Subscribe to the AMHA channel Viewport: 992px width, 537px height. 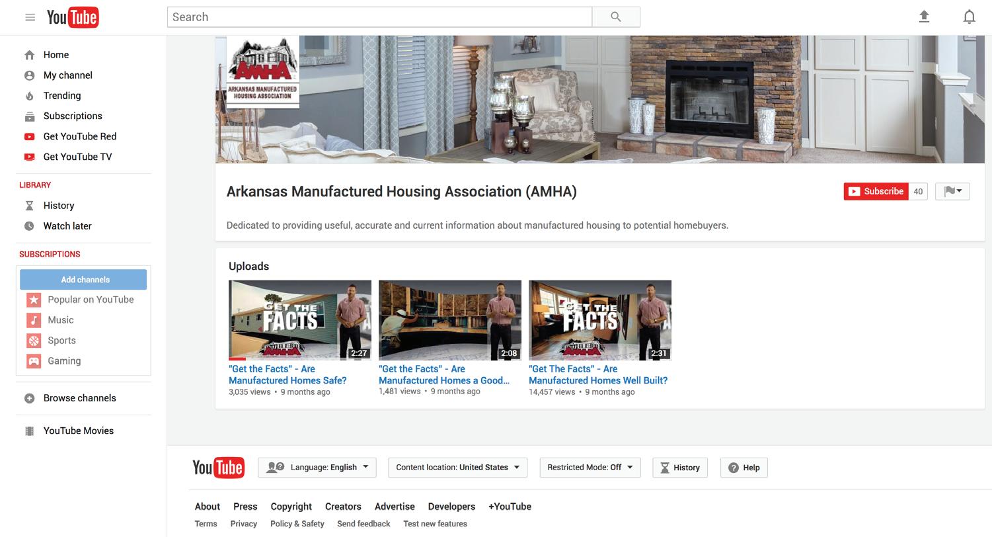coord(876,191)
